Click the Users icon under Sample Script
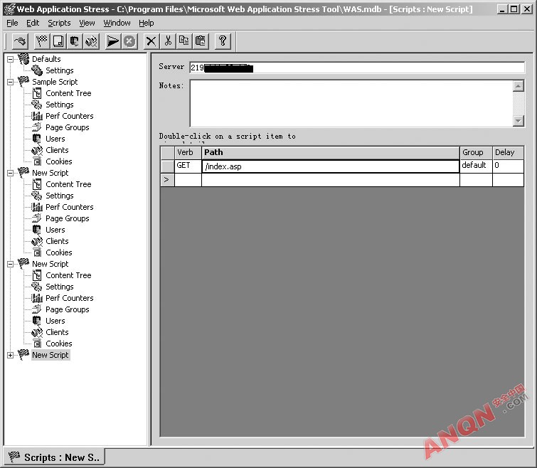The width and height of the screenshot is (537, 468). pyautogui.click(x=37, y=139)
